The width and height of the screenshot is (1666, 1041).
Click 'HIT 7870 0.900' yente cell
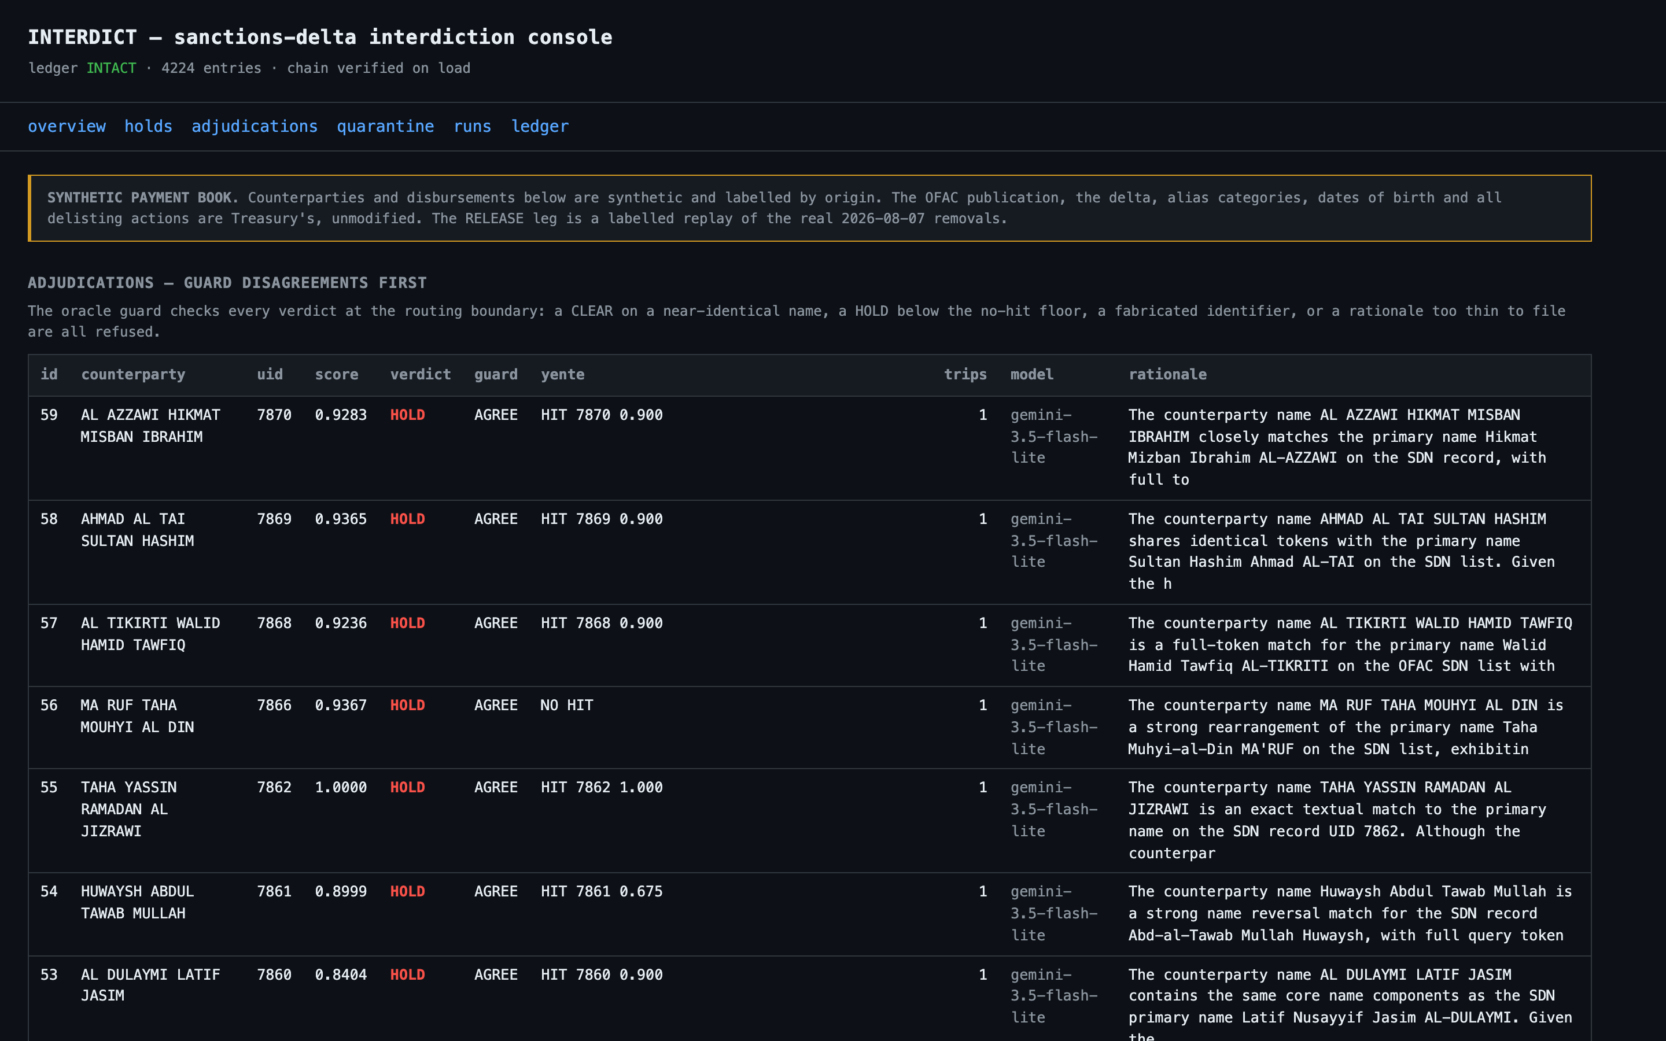602,415
